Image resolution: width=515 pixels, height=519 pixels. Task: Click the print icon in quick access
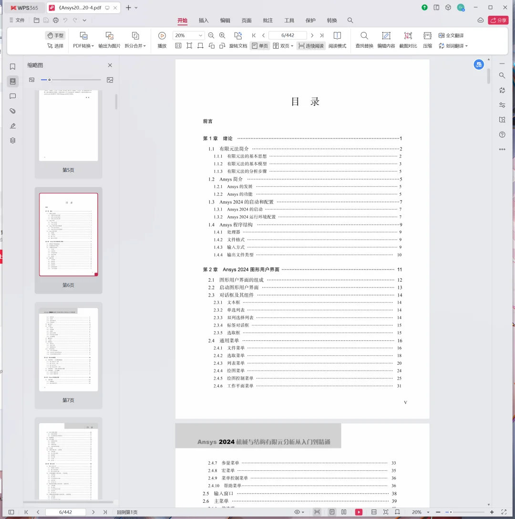55,20
